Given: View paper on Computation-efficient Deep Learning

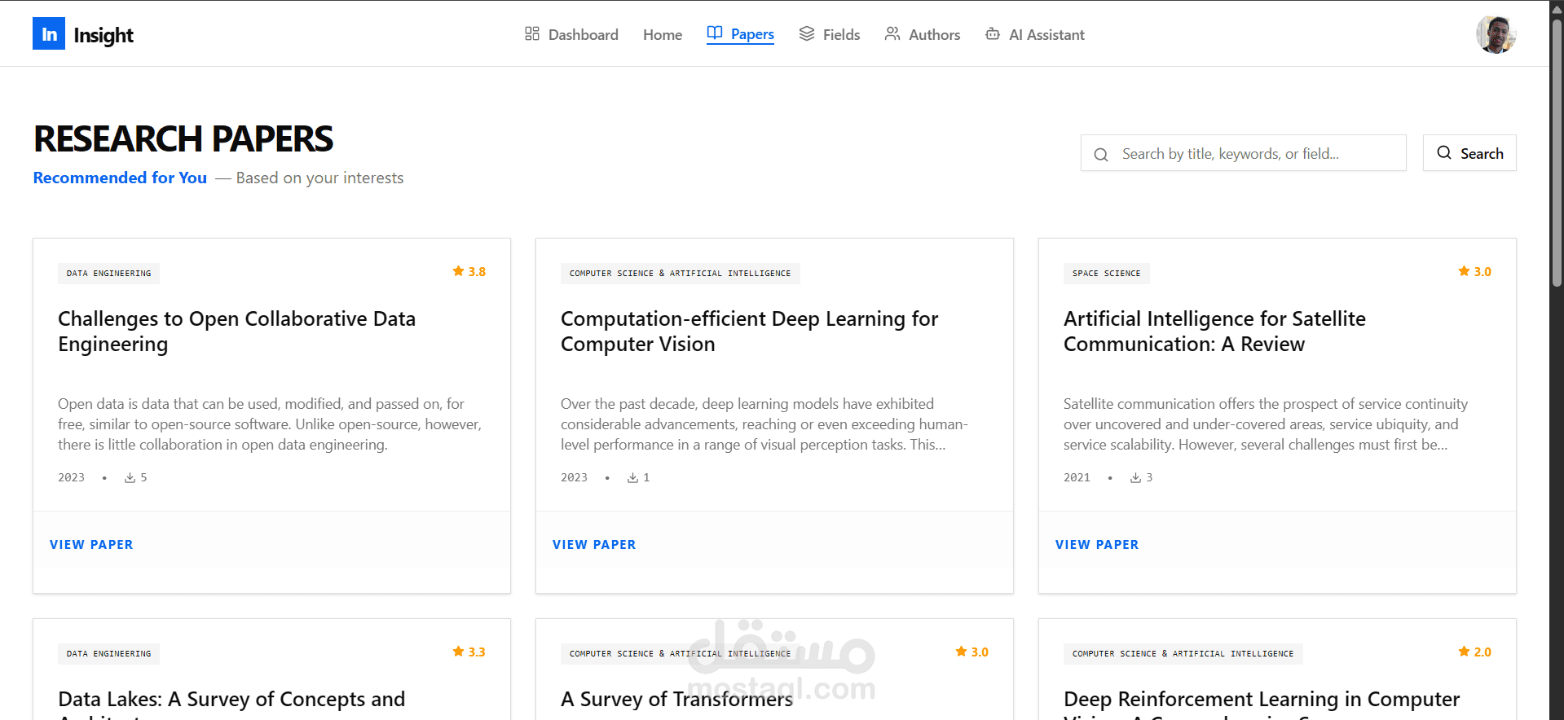Looking at the screenshot, I should click(594, 545).
